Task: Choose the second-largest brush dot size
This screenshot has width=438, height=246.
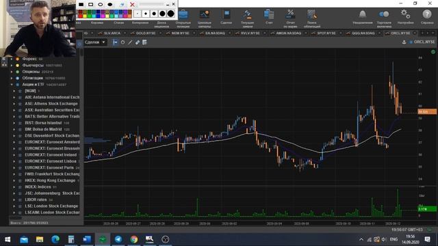Action: click(162, 14)
